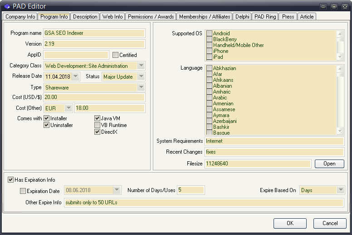The width and height of the screenshot is (352, 235).
Task: Check the Afrikaans language checkbox
Action: point(209,80)
